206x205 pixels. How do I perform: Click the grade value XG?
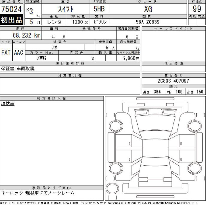pyautogui.click(x=148, y=9)
